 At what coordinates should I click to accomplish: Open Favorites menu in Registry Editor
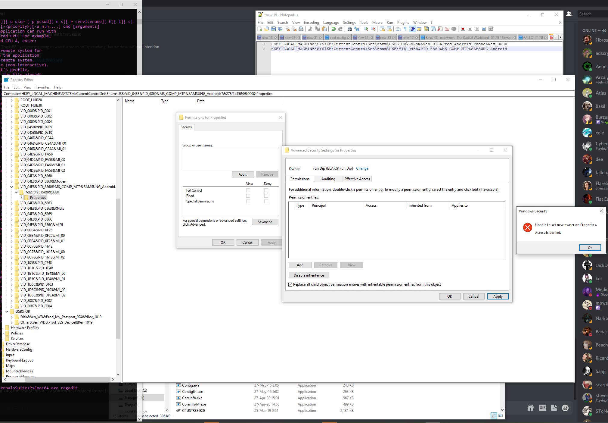coord(42,87)
